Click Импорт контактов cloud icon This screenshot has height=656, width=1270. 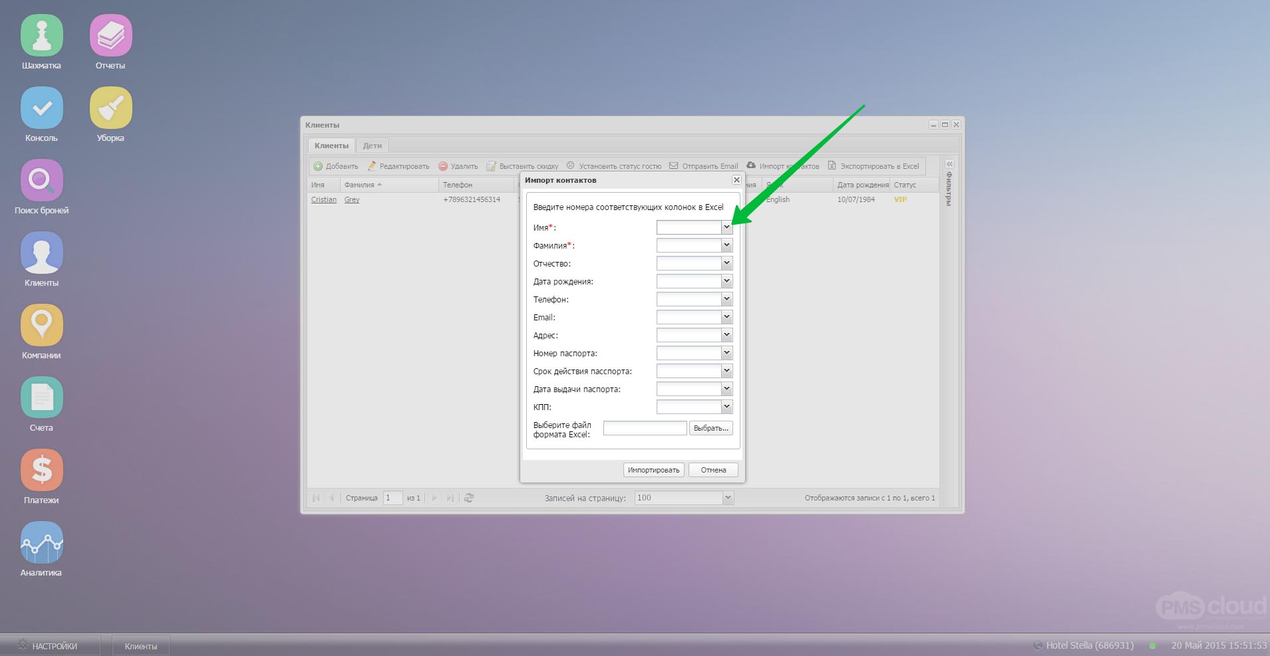(751, 165)
